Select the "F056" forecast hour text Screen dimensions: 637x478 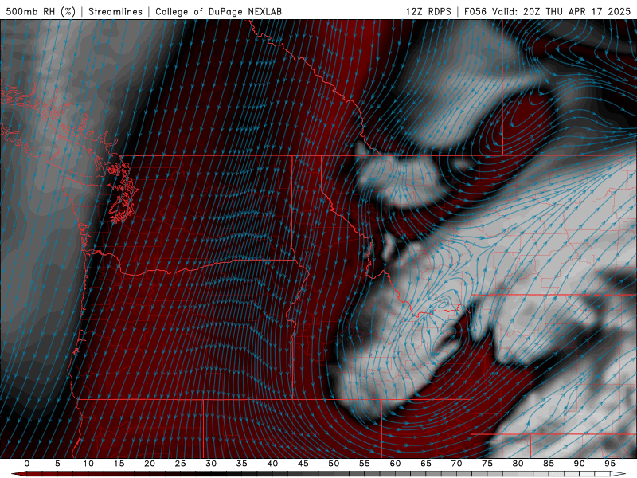point(475,11)
